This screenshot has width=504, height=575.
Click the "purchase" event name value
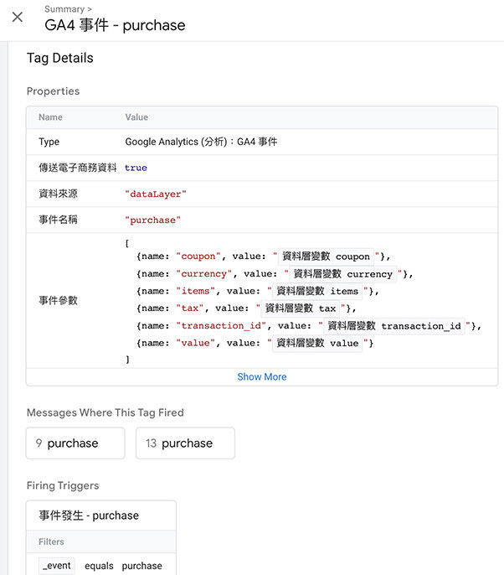tap(152, 220)
